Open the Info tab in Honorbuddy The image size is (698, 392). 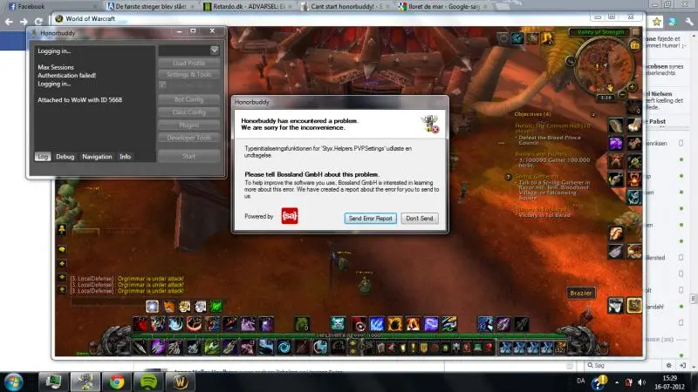[125, 157]
